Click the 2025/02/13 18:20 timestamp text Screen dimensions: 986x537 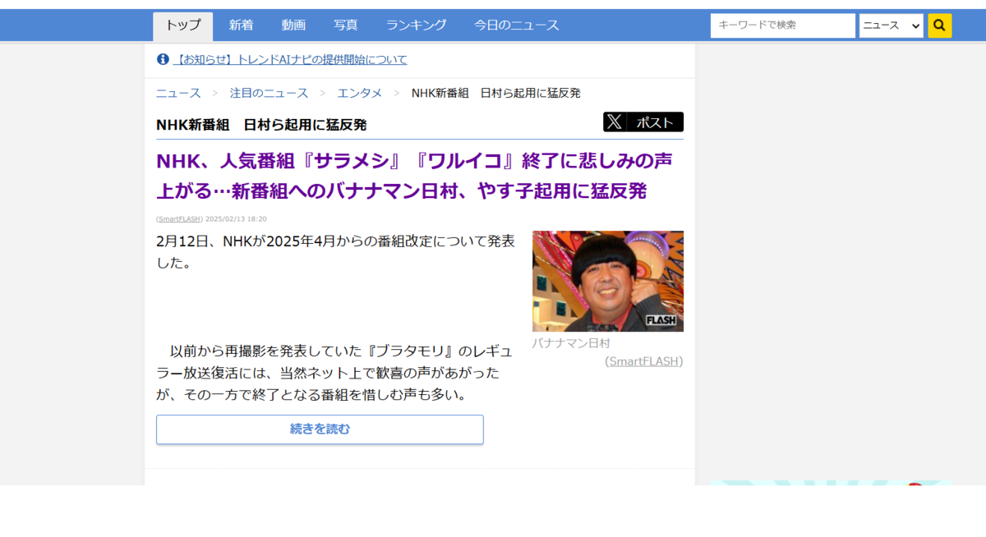point(236,219)
